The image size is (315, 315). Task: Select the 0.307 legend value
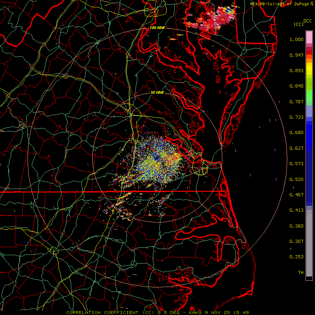(x=296, y=241)
